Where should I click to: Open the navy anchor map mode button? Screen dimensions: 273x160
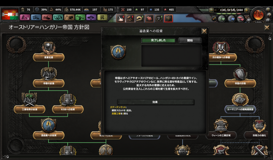click(x=231, y=19)
